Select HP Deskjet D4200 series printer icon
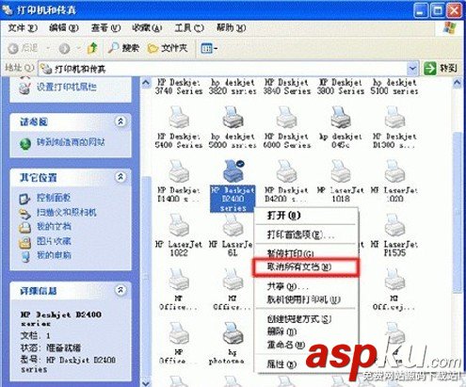This screenshot has height=387, width=466. click(286, 171)
